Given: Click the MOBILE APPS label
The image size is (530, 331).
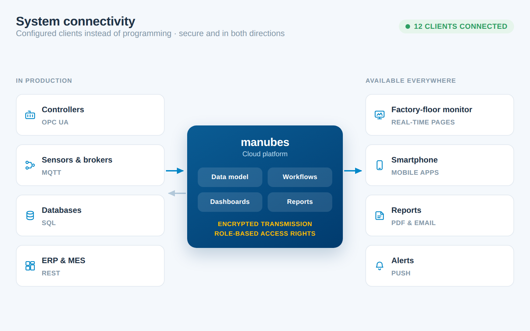Looking at the screenshot, I should pyautogui.click(x=415, y=172).
